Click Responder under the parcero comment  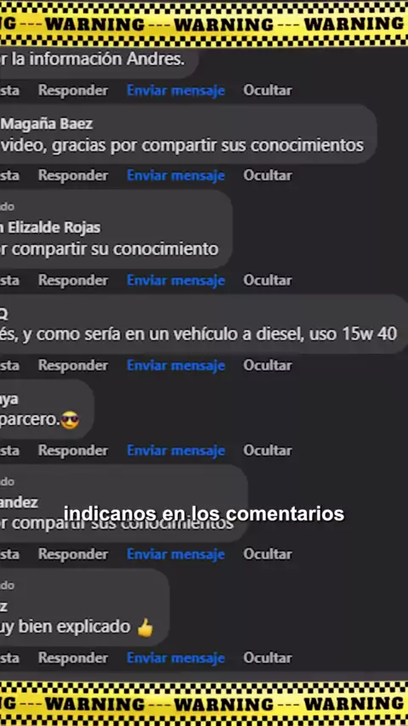click(x=73, y=451)
